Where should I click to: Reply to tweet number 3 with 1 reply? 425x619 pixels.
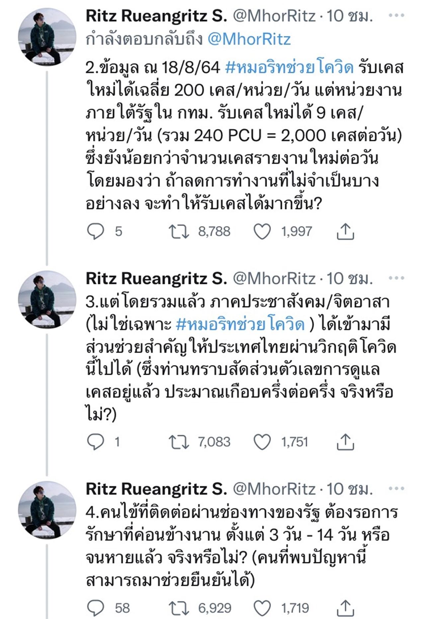[x=96, y=442]
